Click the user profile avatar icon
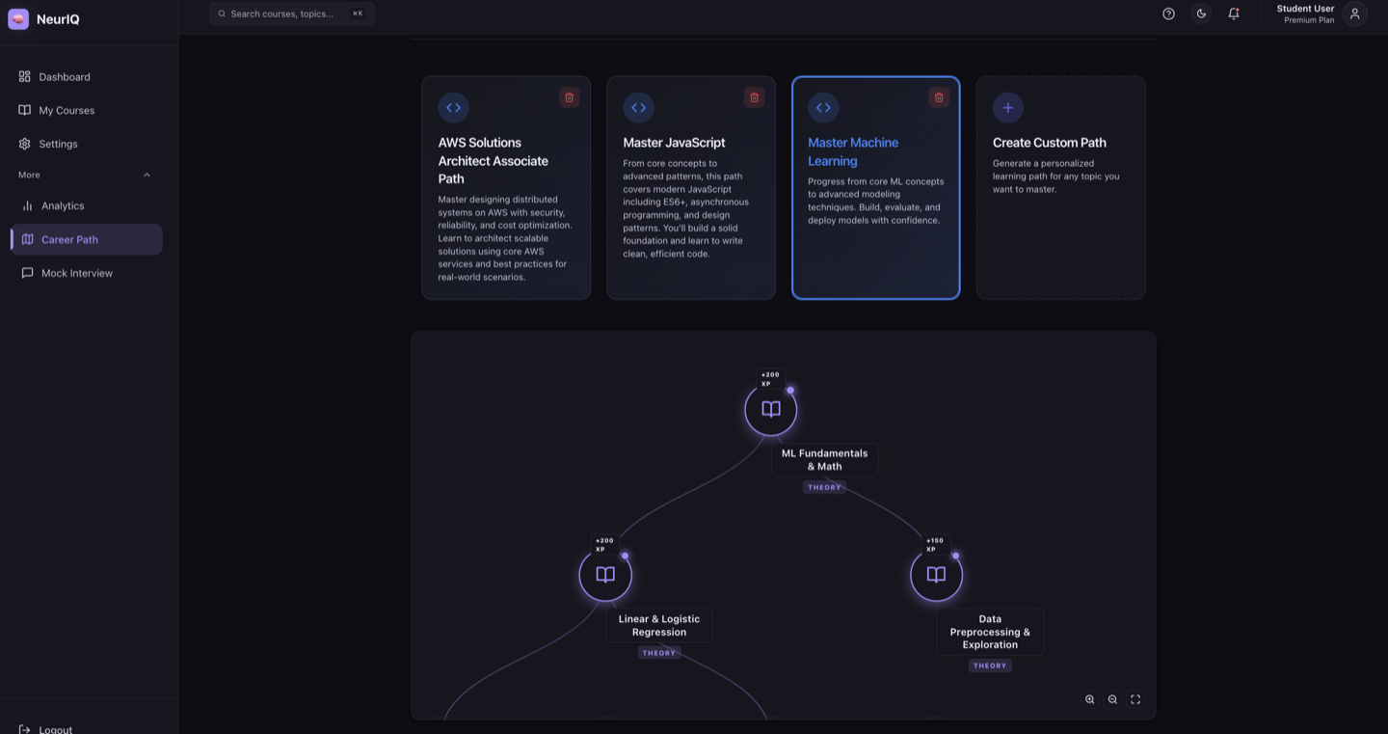Viewport: 1388px width, 734px height. pos(1354,14)
